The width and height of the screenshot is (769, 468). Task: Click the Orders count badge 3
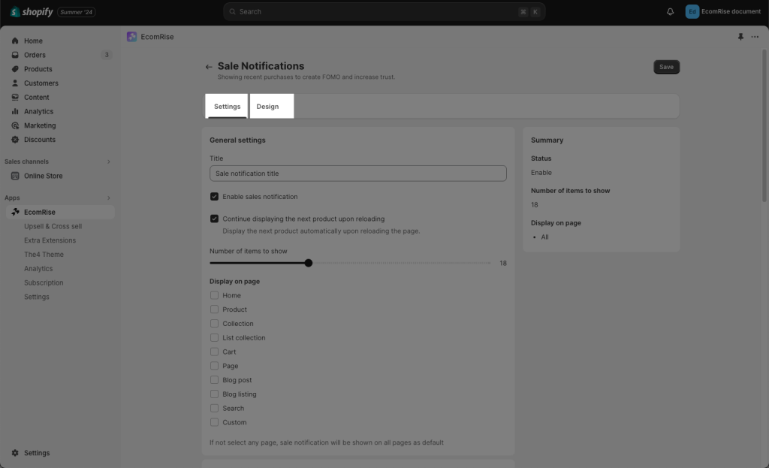[107, 55]
